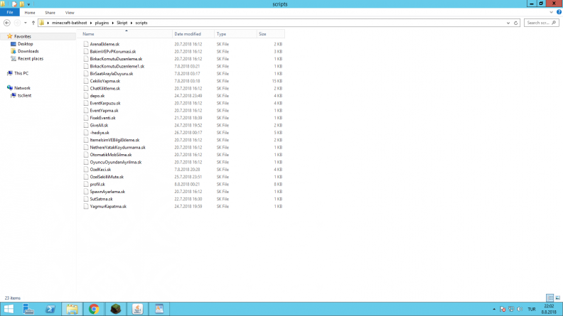Open the Home ribbon tab
Viewport: 563px width, 316px height.
click(x=30, y=13)
